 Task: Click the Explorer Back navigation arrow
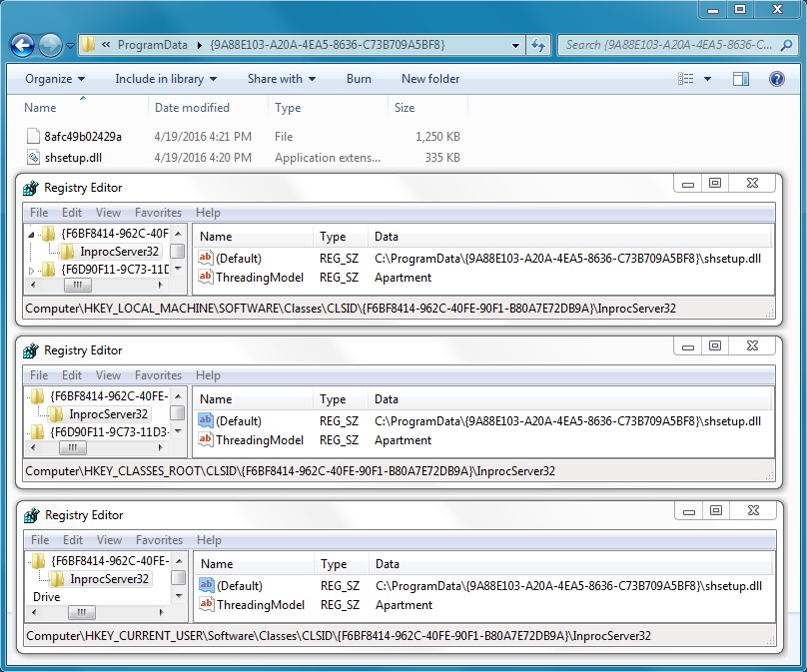click(23, 45)
